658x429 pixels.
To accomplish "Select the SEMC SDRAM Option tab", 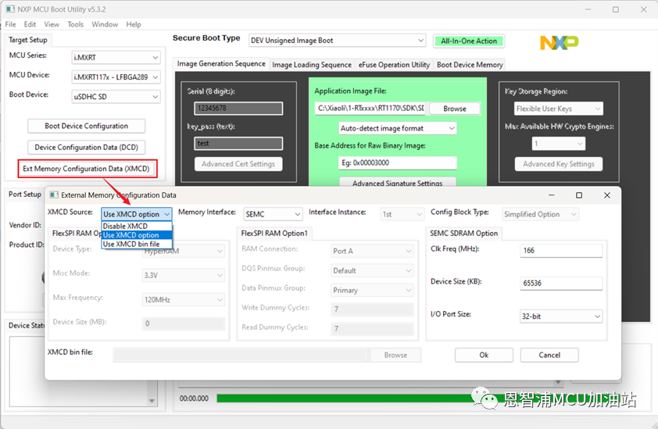I will 463,234.
